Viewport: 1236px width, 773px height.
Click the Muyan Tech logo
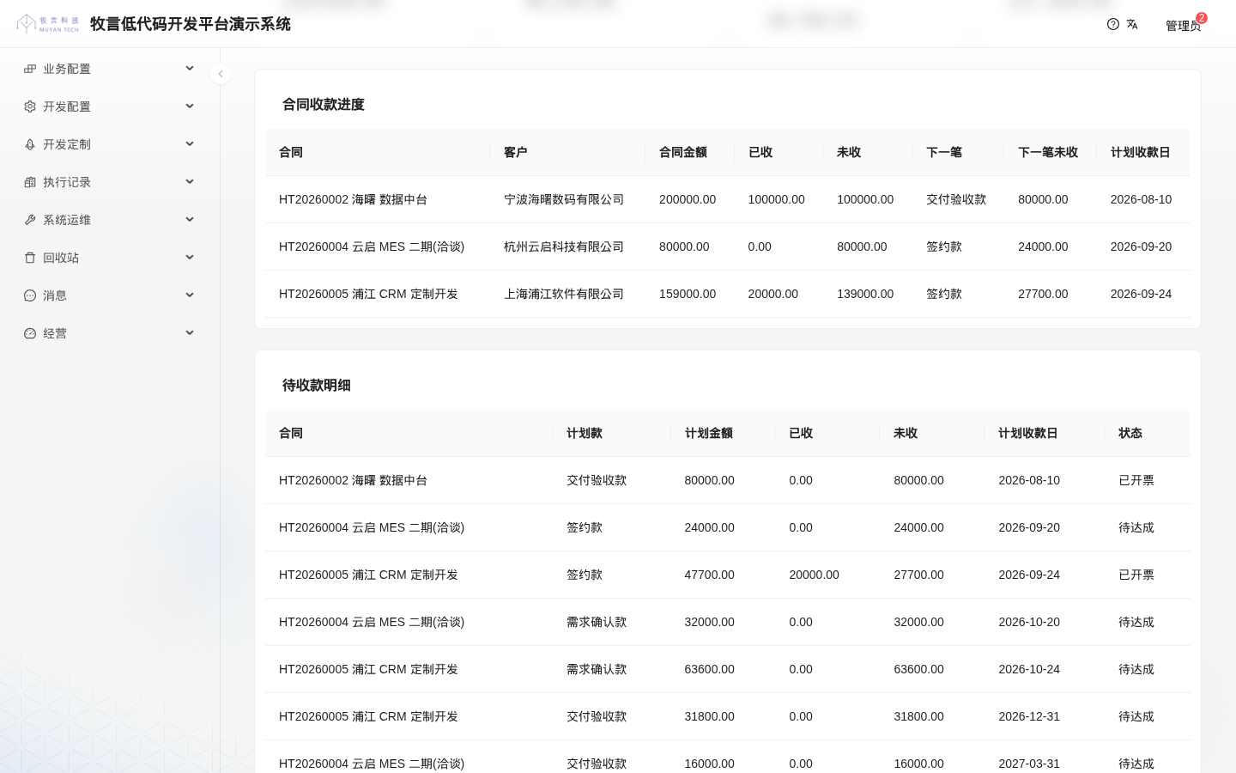pyautogui.click(x=48, y=24)
